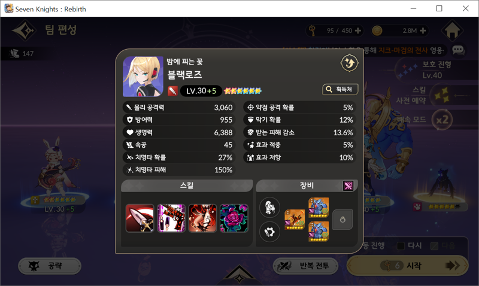This screenshot has width=479, height=286.
Task: Open the first dagger skill icon
Action: [140, 218]
